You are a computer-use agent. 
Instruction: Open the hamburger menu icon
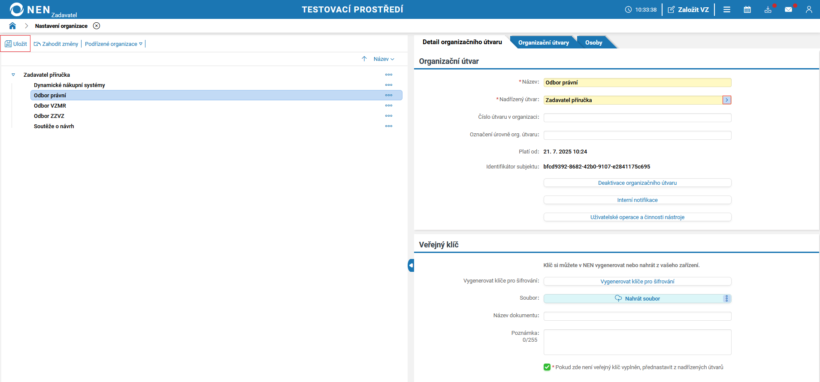point(727,9)
